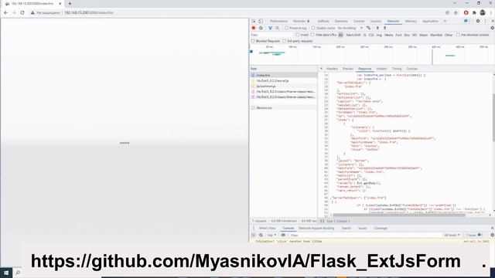Screen dimensions: 495x278
Task: Check the Blocked Requests checkbox
Action: [253, 41]
